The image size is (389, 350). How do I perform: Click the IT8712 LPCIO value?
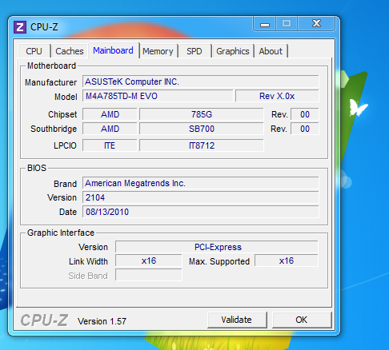(202, 145)
